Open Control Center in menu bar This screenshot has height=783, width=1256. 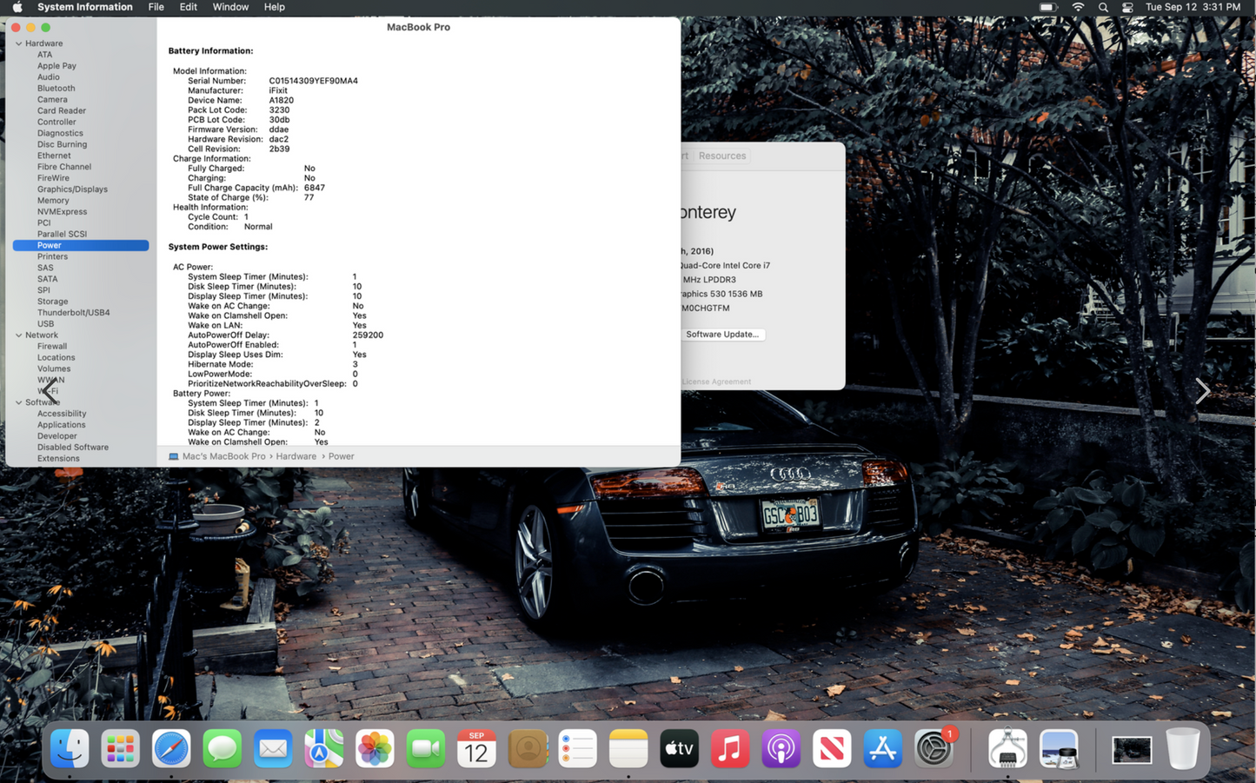click(x=1127, y=7)
